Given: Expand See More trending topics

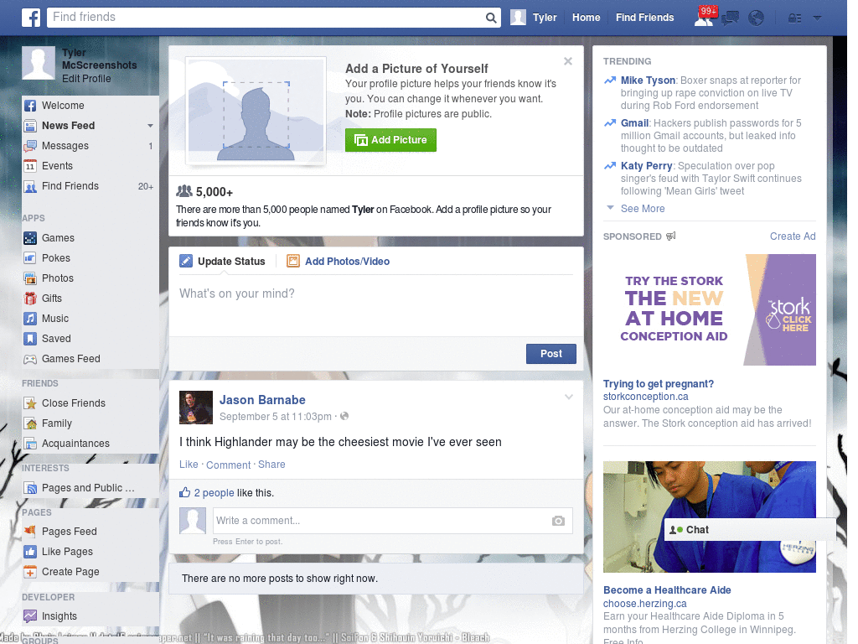Looking at the screenshot, I should [643, 209].
